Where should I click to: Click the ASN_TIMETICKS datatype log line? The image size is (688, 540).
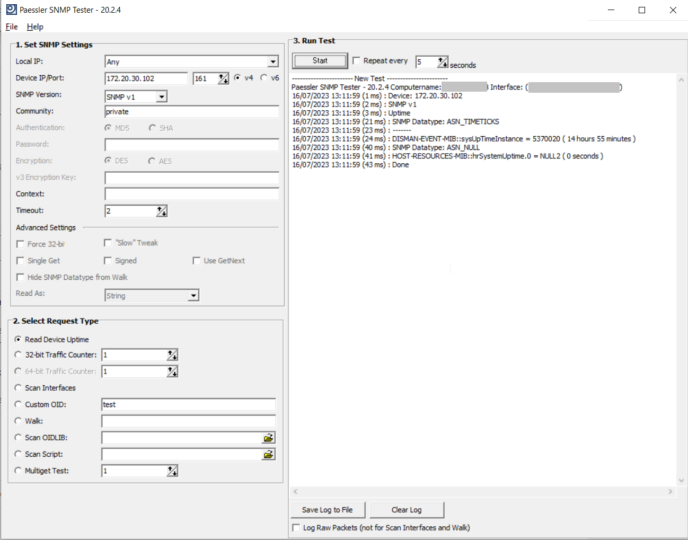tap(395, 122)
